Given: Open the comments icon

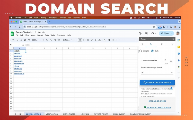Looking at the screenshot, I should click(146, 33).
